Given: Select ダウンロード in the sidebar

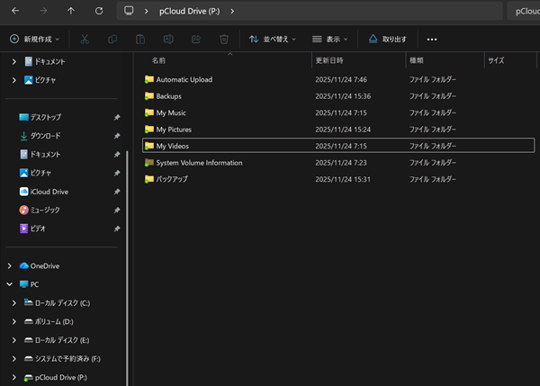Looking at the screenshot, I should (x=45, y=136).
